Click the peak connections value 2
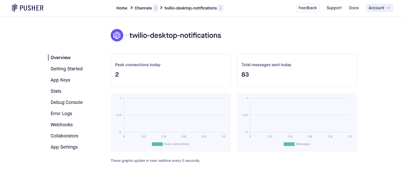 point(117,74)
